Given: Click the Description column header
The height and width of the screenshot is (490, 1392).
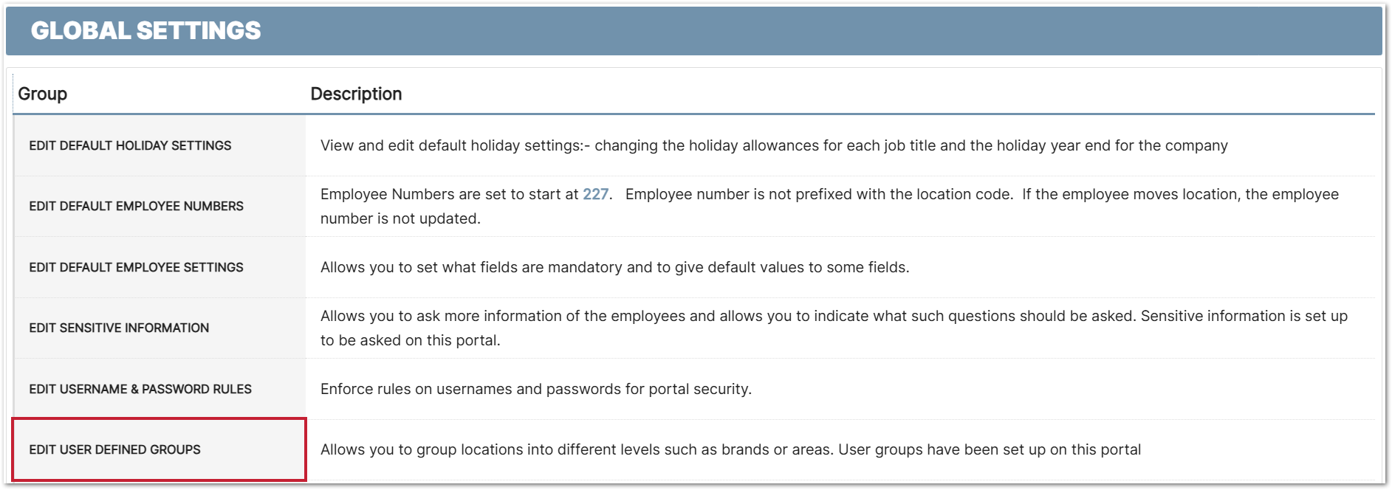Looking at the screenshot, I should 356,94.
